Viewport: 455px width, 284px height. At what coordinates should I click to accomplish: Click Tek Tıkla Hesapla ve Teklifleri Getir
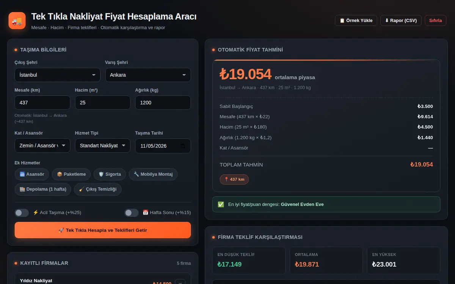click(x=103, y=230)
